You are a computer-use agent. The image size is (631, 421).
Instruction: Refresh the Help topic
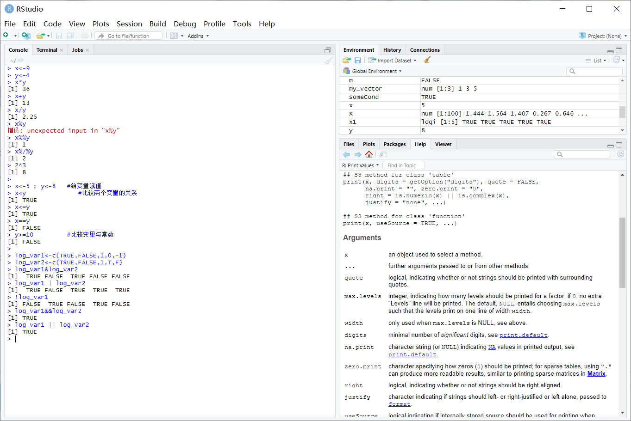pyautogui.click(x=620, y=154)
